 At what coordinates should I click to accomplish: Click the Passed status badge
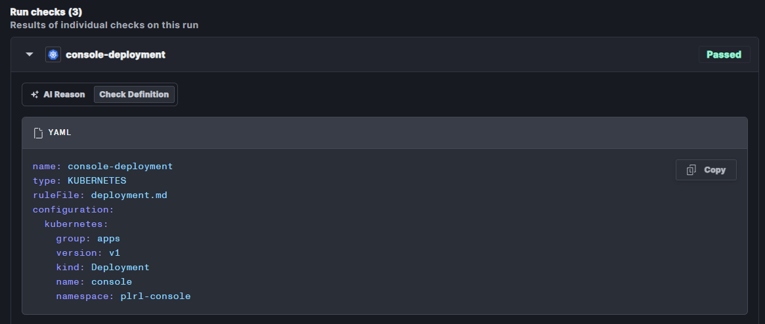coord(724,54)
